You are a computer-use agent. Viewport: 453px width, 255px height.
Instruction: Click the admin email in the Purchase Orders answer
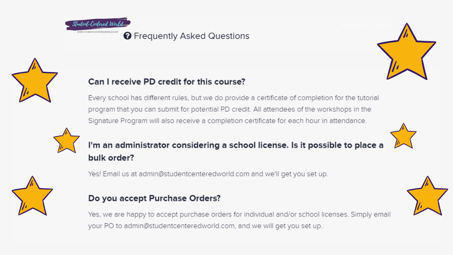[179, 226]
